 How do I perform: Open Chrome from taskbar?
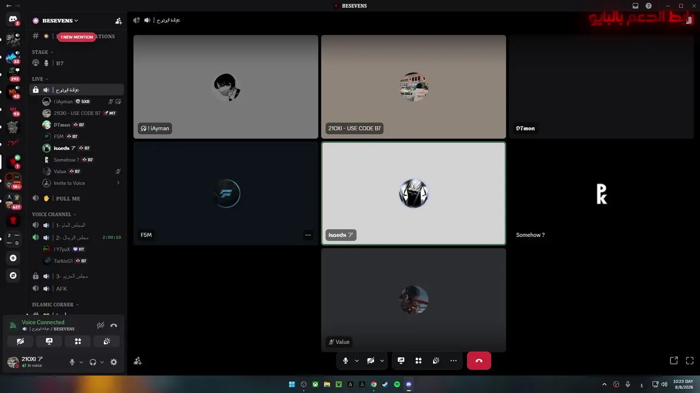pos(374,384)
